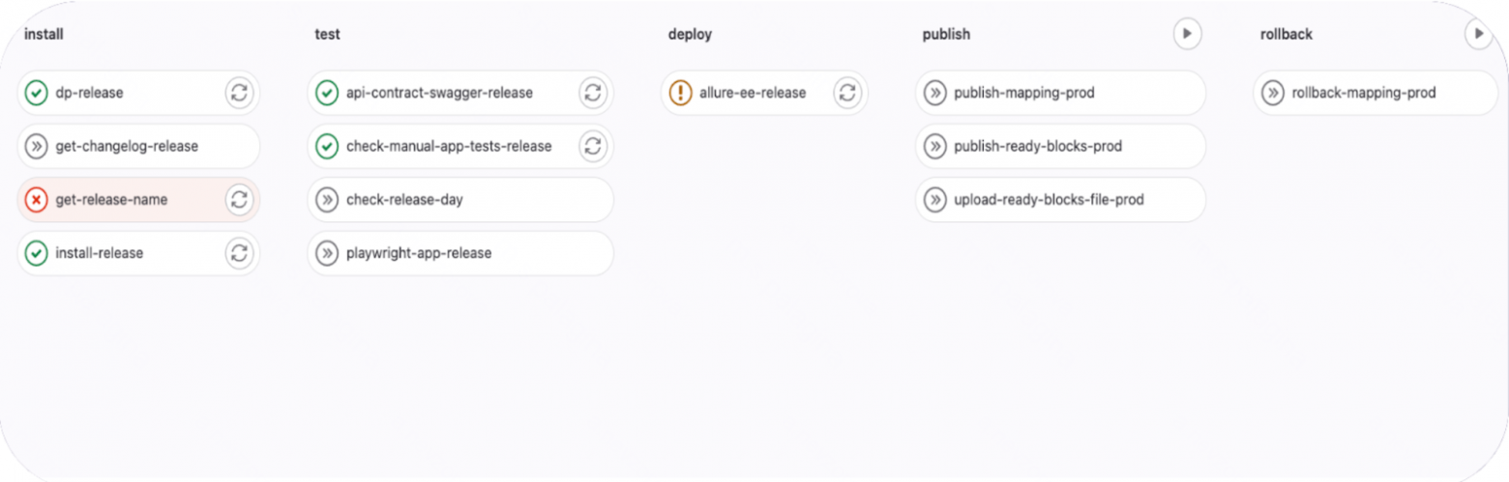This screenshot has height=482, width=1509.
Task: Retry the allure-ee-release job
Action: tap(846, 93)
